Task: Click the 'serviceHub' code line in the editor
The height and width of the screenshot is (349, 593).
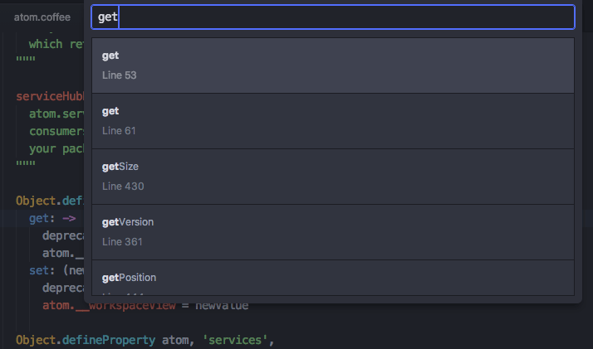Action: click(x=50, y=96)
